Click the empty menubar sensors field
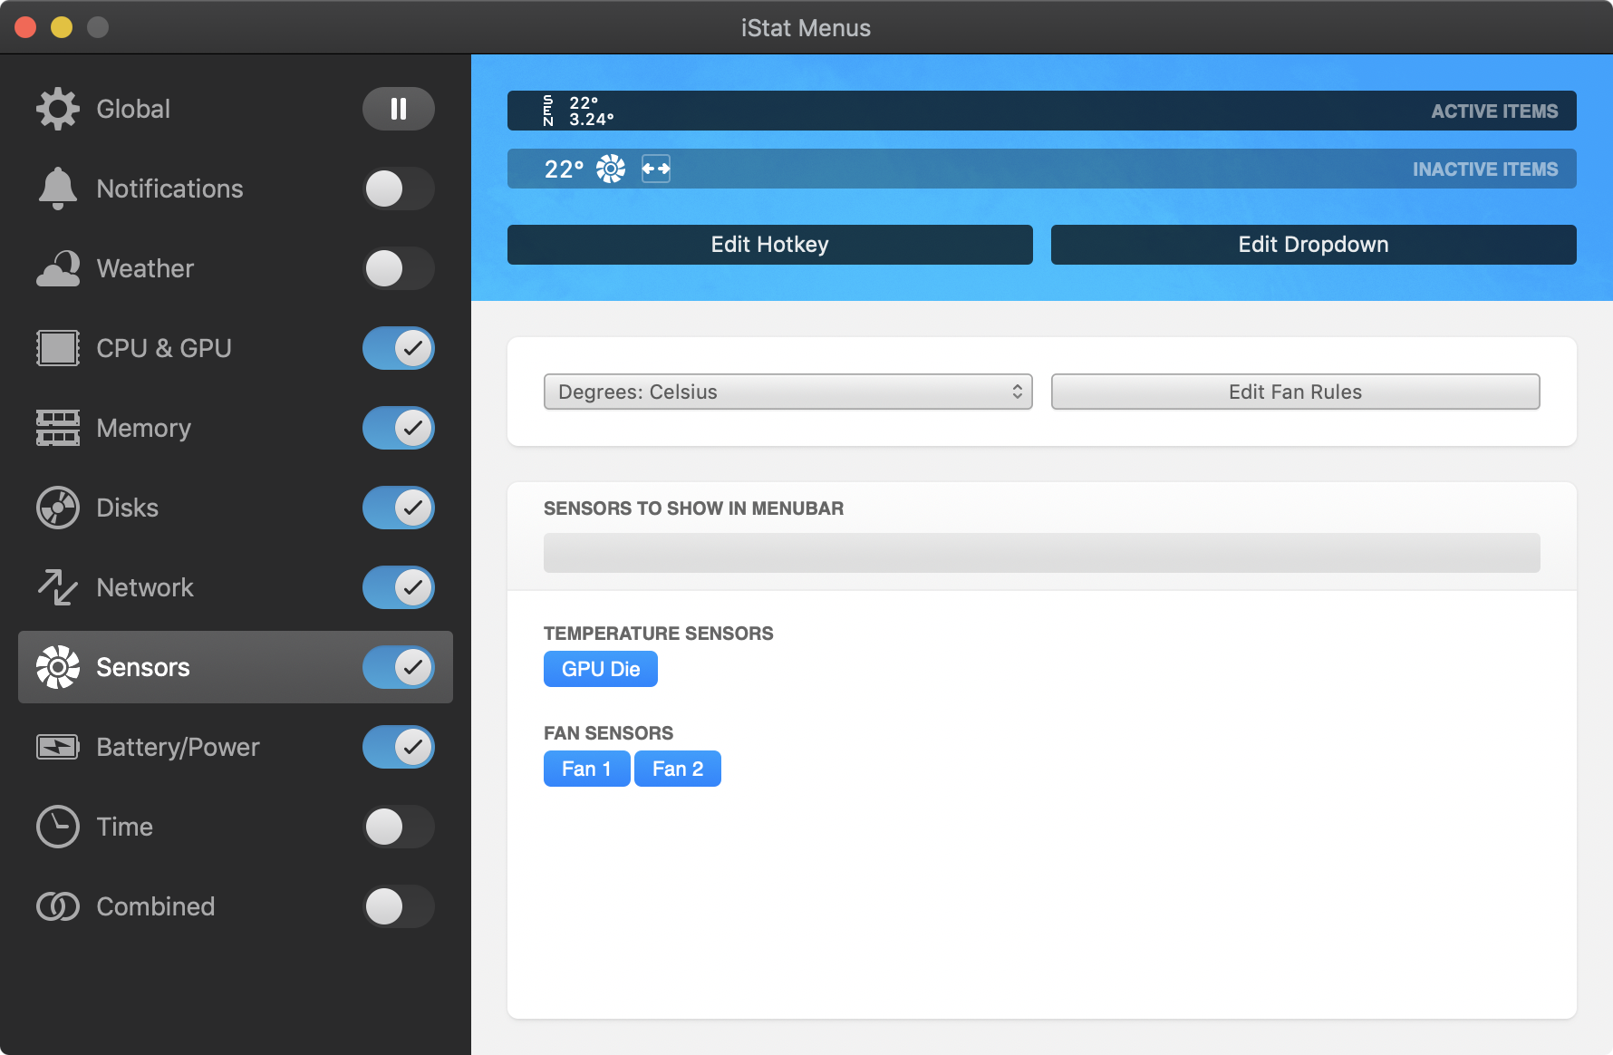This screenshot has width=1613, height=1055. (x=1042, y=553)
